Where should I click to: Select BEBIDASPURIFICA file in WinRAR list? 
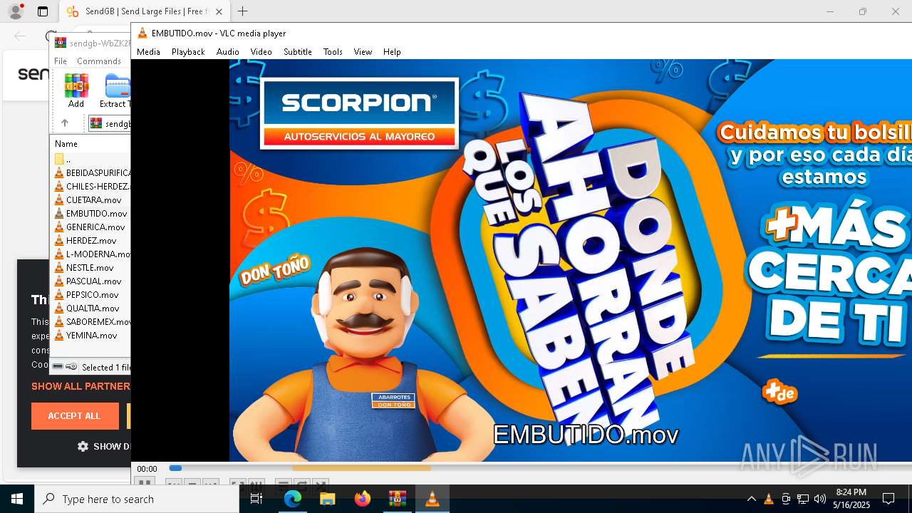pos(93,172)
